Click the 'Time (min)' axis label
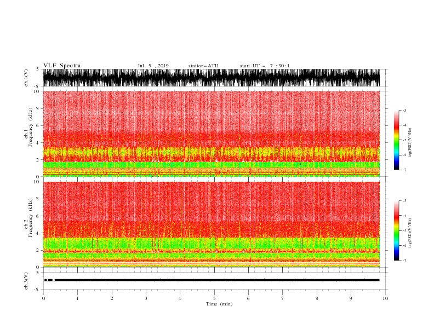The width and height of the screenshot is (434, 335). (x=219, y=304)
